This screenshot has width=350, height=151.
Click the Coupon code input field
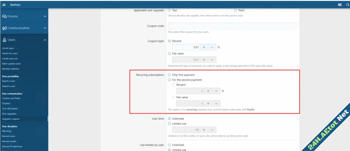(232, 26)
